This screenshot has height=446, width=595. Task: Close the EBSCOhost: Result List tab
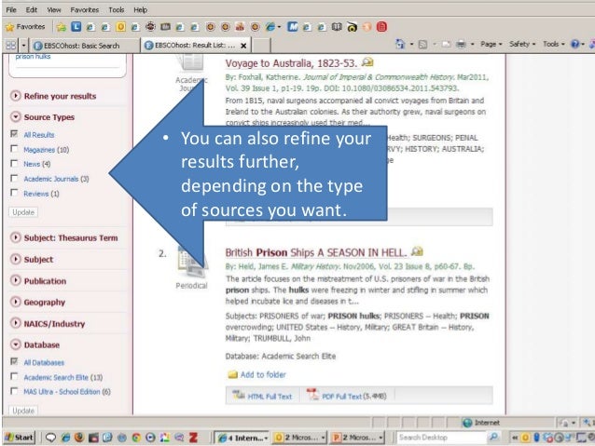tap(243, 46)
